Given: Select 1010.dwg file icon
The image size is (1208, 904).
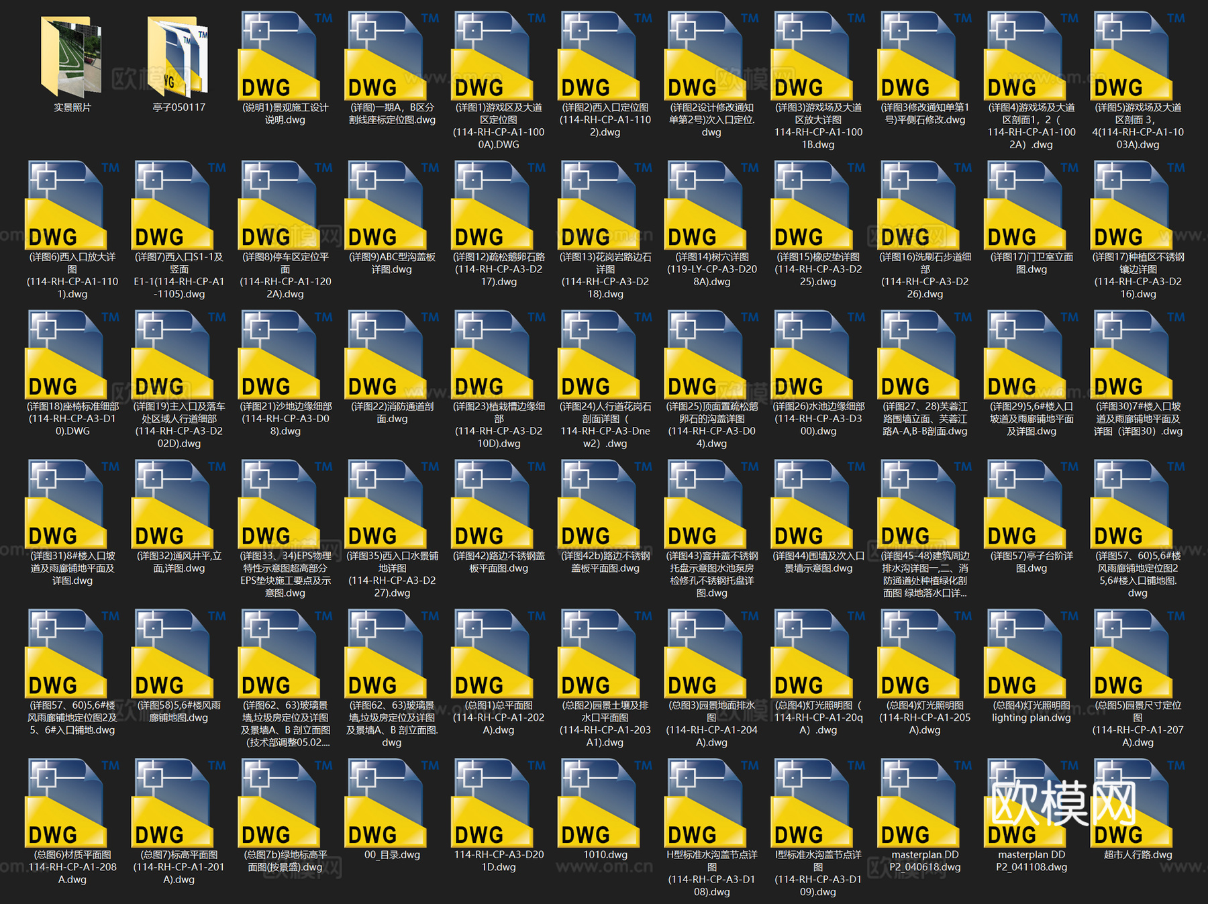Looking at the screenshot, I should pyautogui.click(x=599, y=803).
